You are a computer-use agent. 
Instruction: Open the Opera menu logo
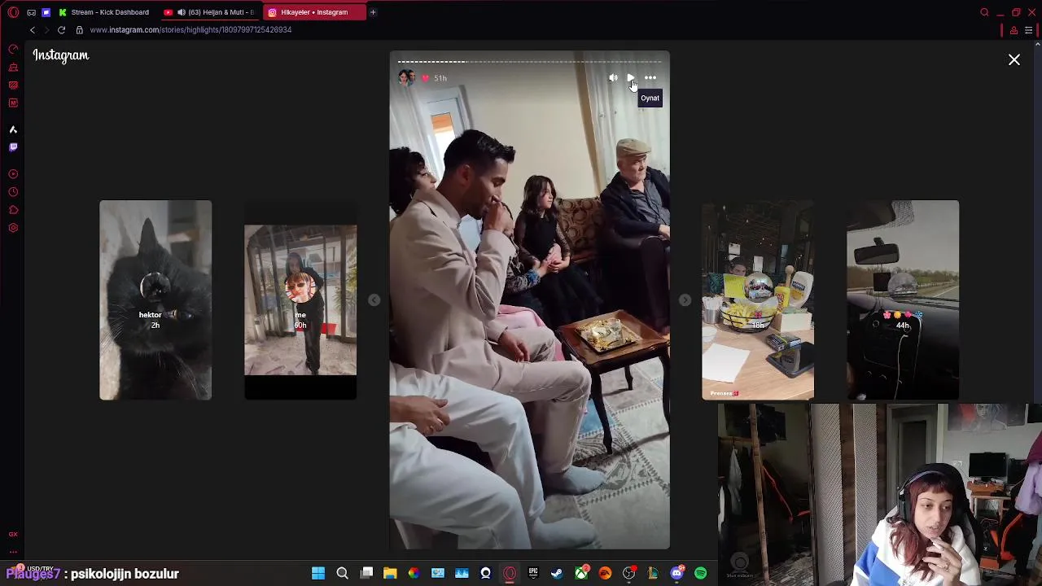pos(13,12)
